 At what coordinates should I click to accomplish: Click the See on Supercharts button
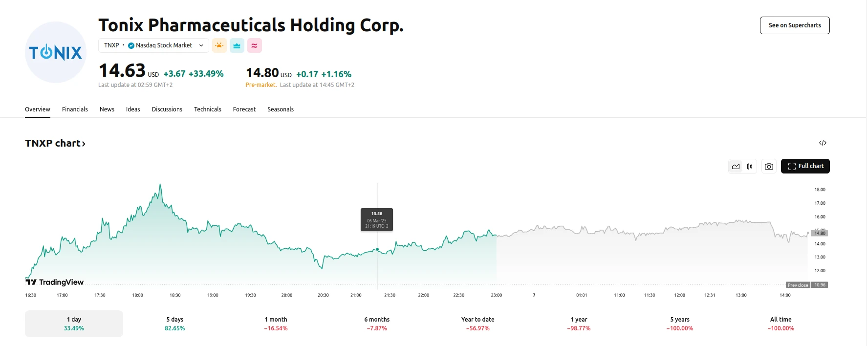tap(795, 25)
